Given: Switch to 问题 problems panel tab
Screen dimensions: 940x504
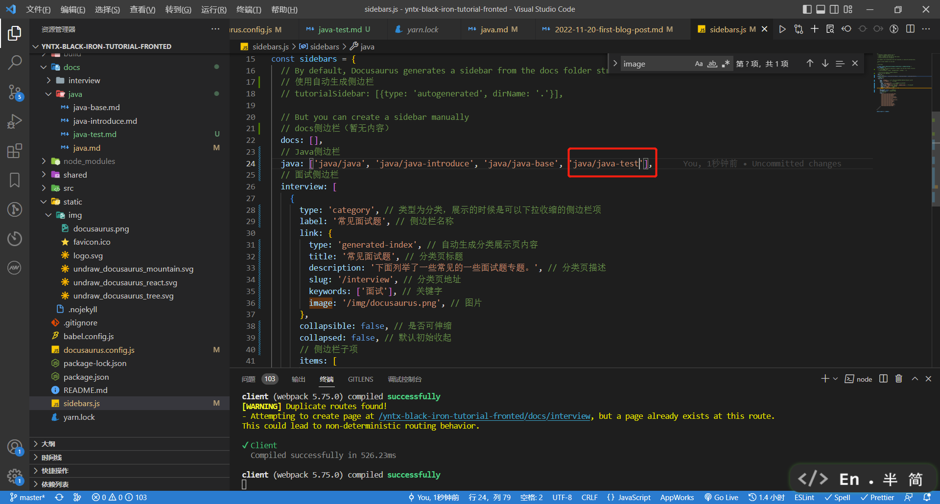Looking at the screenshot, I should (249, 379).
